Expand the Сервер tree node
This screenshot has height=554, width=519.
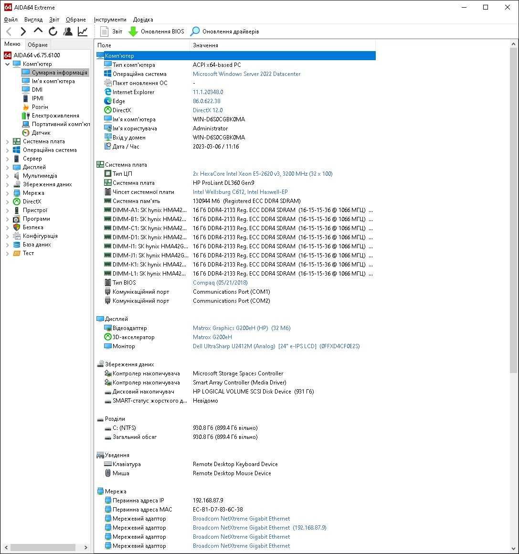pyautogui.click(x=8, y=159)
